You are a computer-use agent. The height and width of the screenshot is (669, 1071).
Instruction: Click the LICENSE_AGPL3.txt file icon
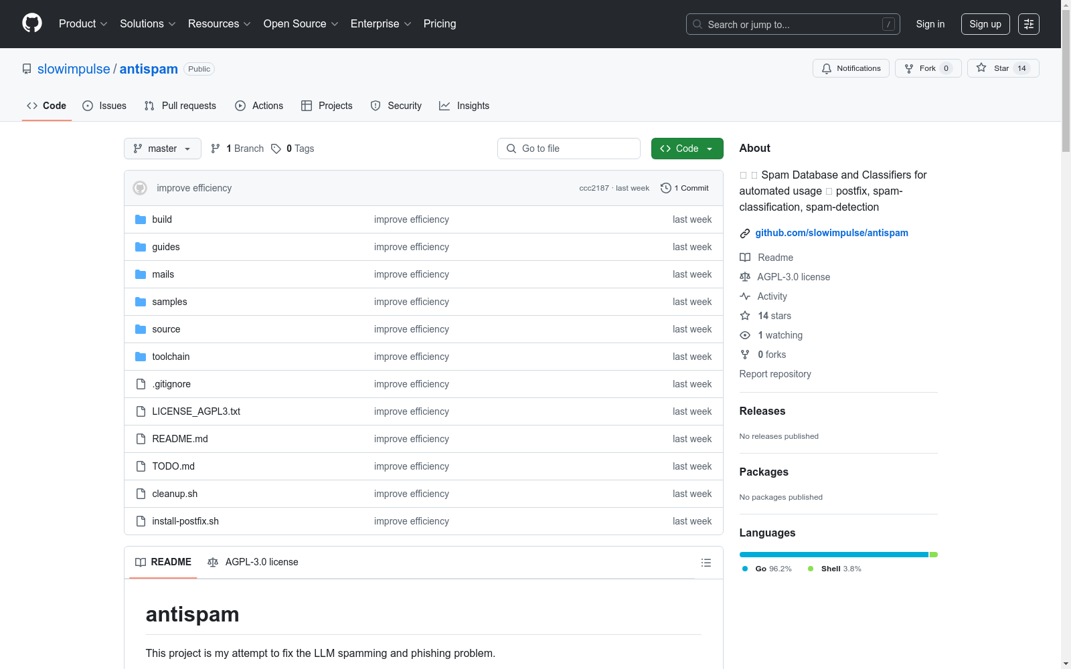[141, 411]
